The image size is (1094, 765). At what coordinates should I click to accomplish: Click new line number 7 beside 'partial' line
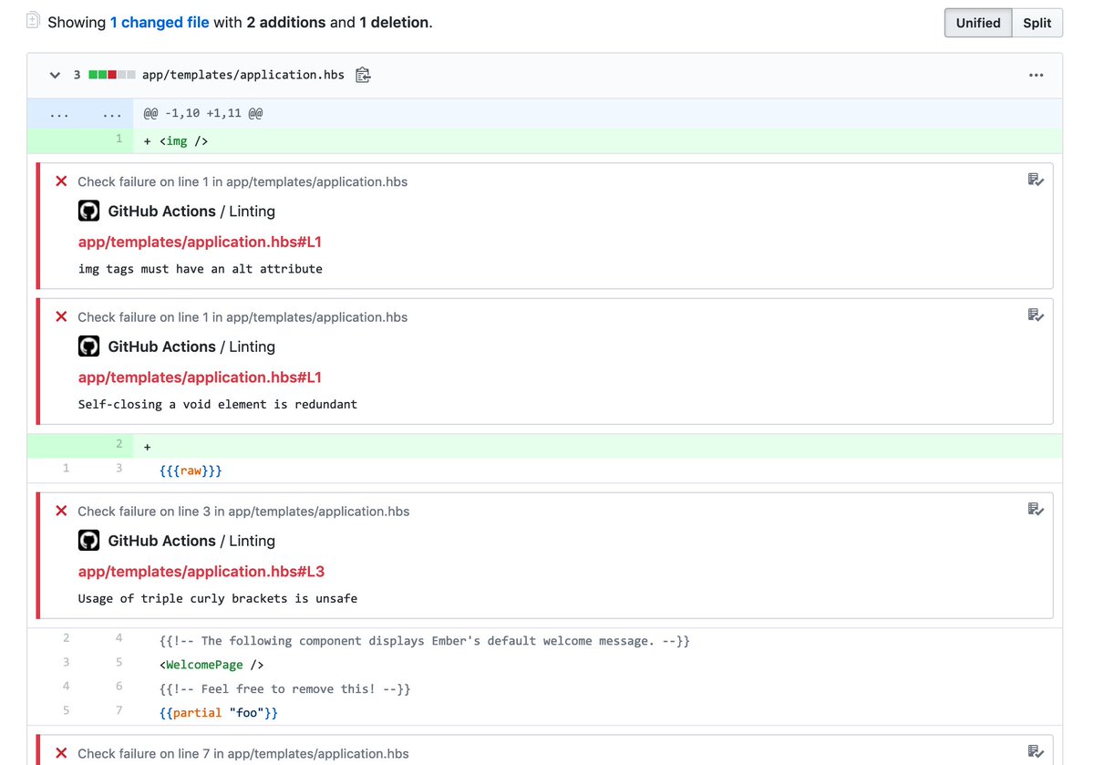[119, 710]
